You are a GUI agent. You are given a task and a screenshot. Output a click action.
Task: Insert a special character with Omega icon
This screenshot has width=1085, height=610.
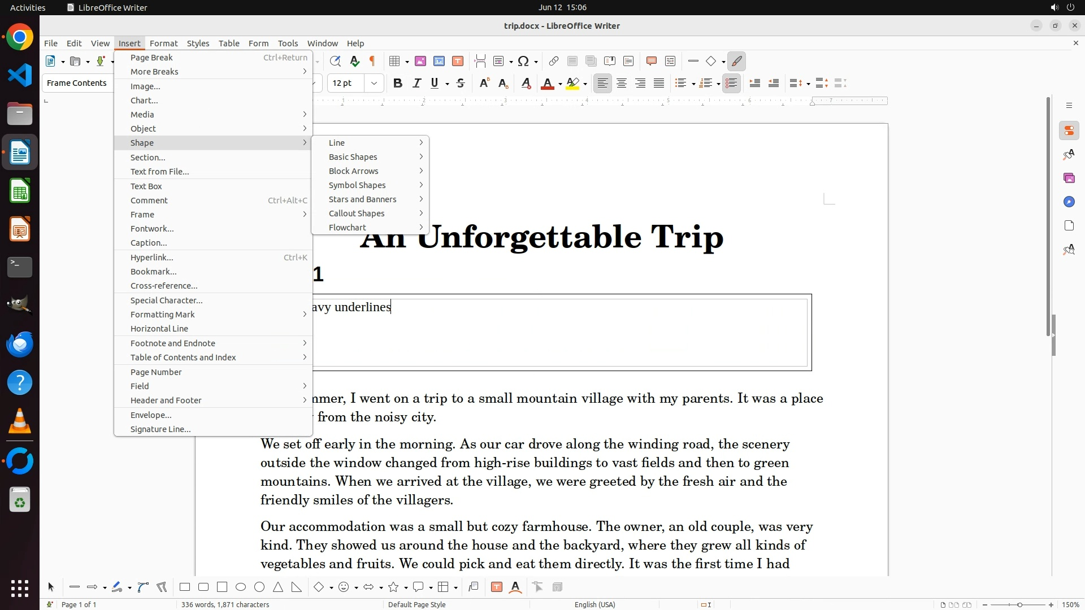pyautogui.click(x=523, y=61)
